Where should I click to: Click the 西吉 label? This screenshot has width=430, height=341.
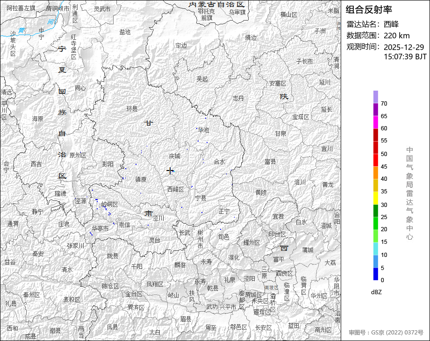coord(36,164)
